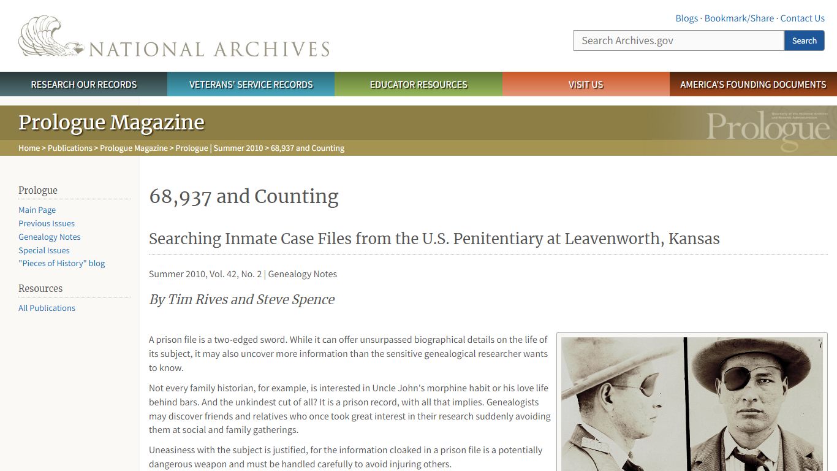Screen dimensions: 837x471
Task: Open the Contact Us link
Action: click(802, 18)
